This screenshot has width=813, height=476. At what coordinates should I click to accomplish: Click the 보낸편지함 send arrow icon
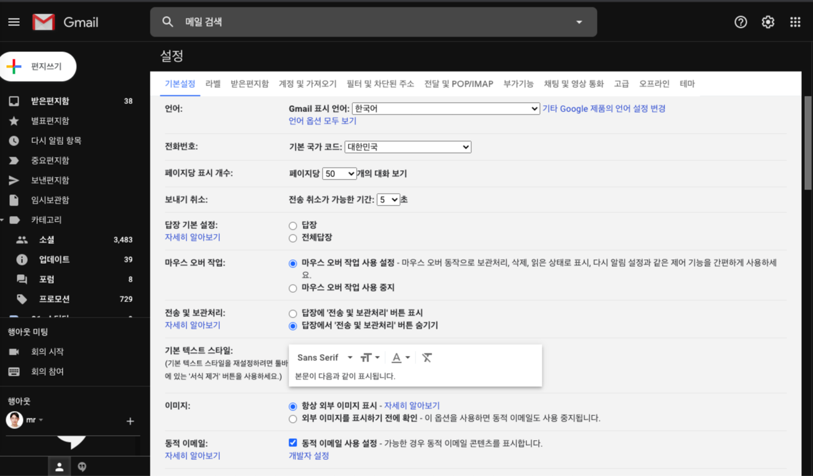(14, 180)
